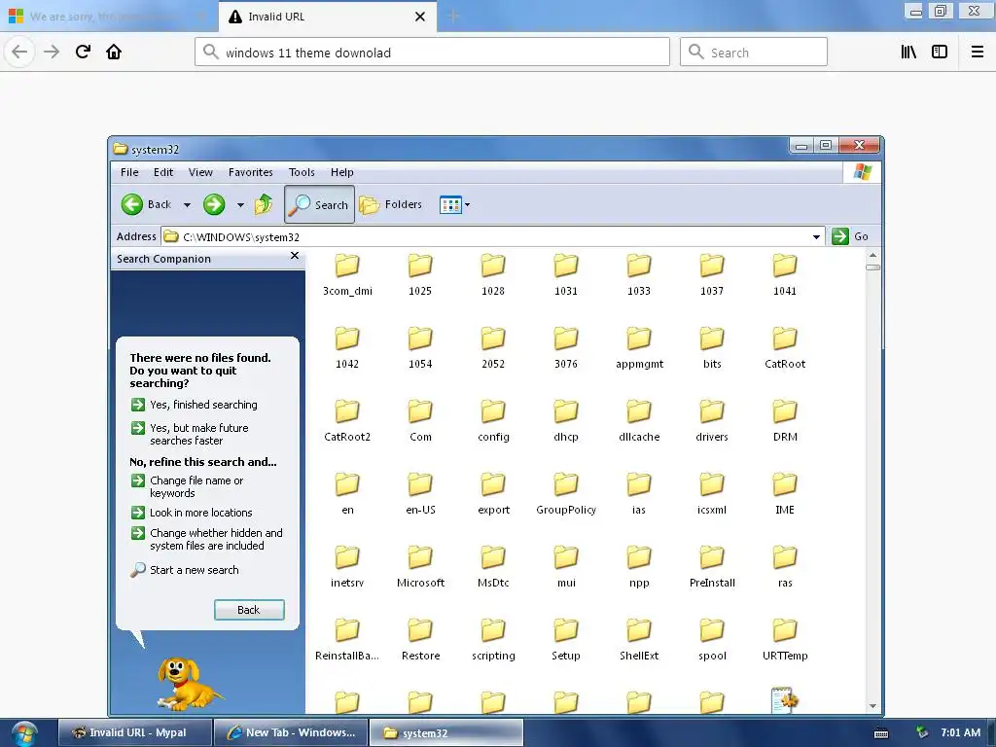The image size is (996, 747).
Task: Open the Windows Start button
Action: point(24,733)
